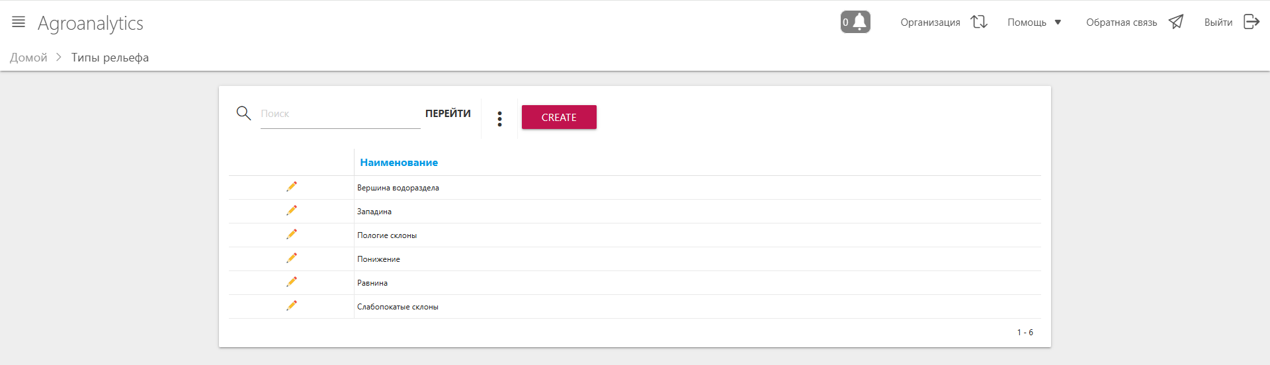Click the logout door icon
This screenshot has height=365, width=1270.
[1251, 22]
